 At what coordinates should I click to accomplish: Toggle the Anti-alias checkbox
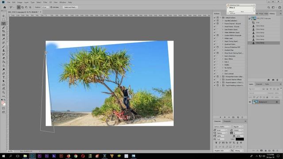[x=51, y=8]
